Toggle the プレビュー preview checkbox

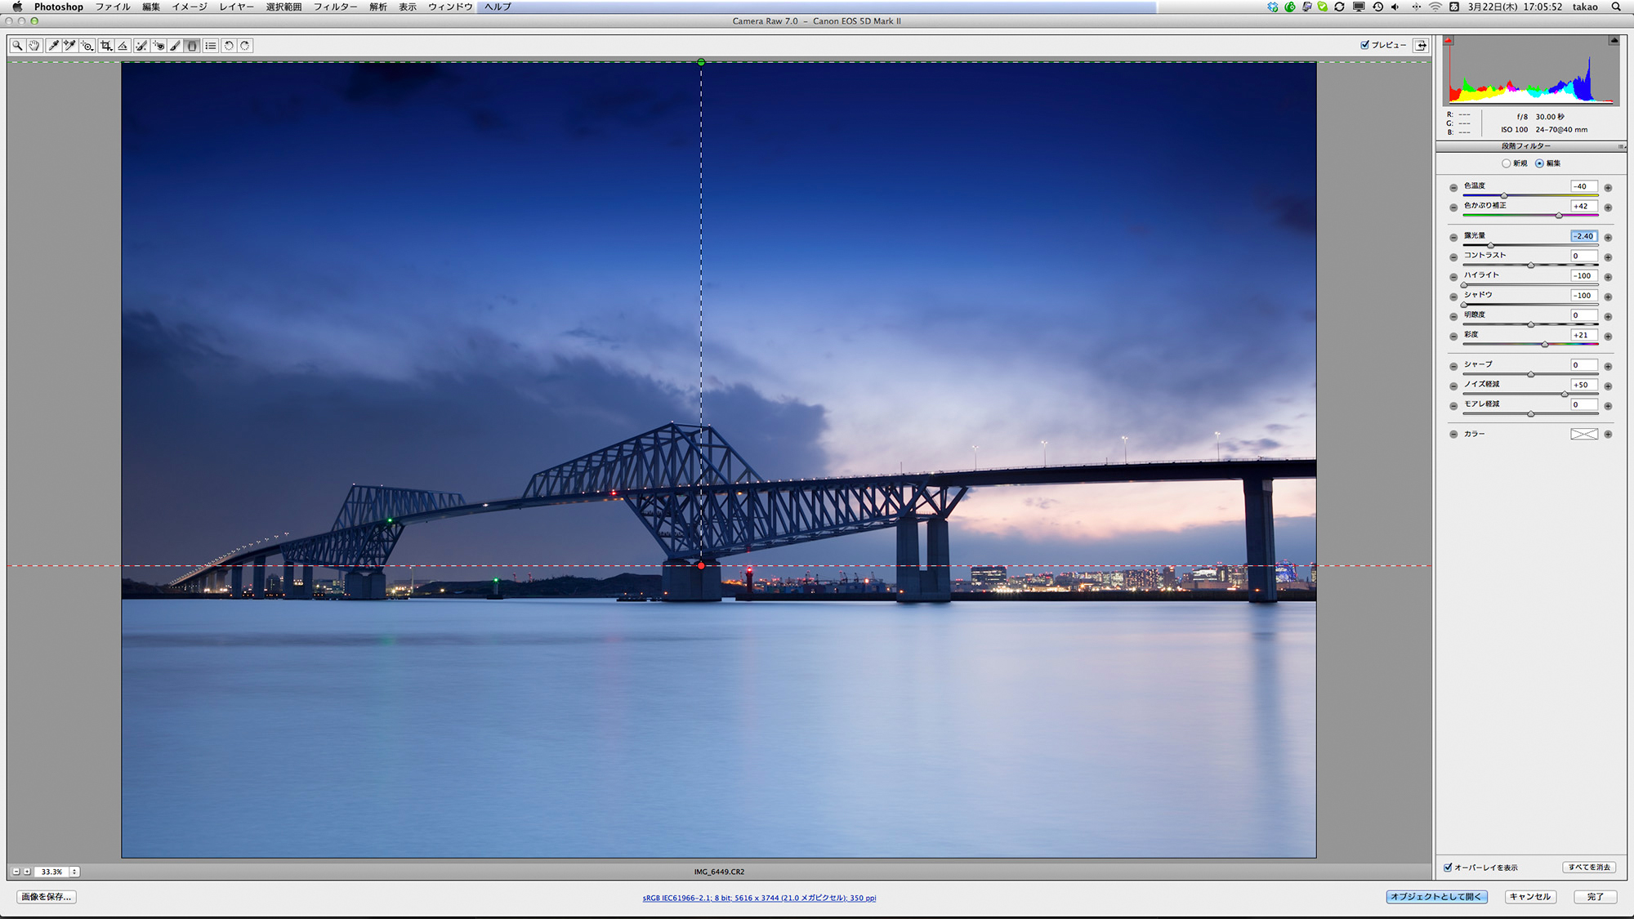(1364, 45)
